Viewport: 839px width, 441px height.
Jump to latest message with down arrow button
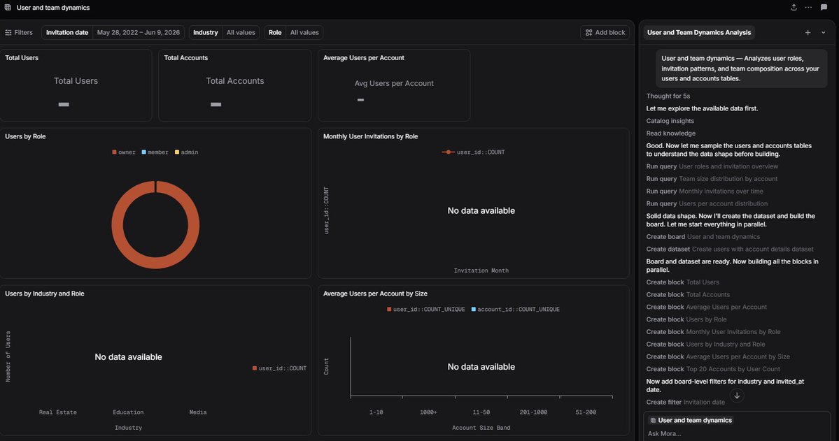737,396
